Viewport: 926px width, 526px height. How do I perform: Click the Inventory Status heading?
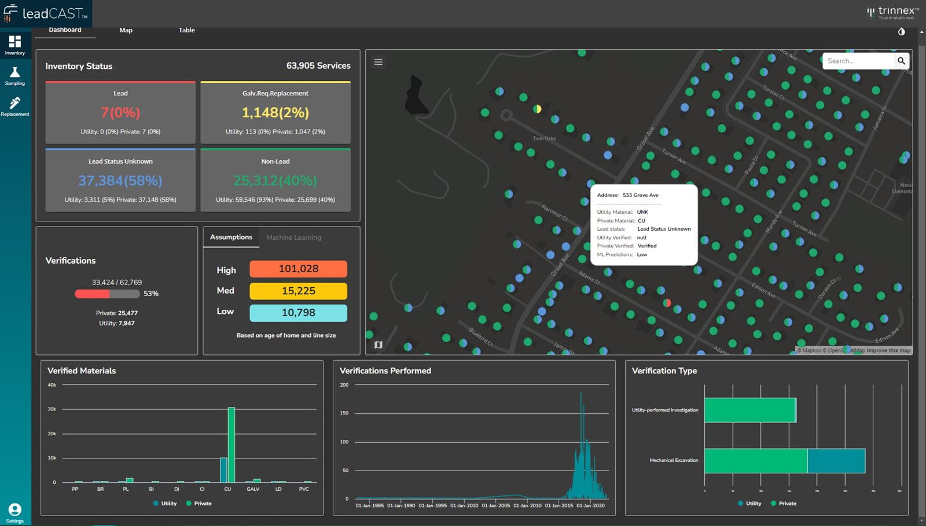tap(79, 66)
